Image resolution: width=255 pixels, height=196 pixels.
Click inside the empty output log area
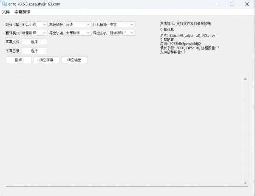click(125, 131)
